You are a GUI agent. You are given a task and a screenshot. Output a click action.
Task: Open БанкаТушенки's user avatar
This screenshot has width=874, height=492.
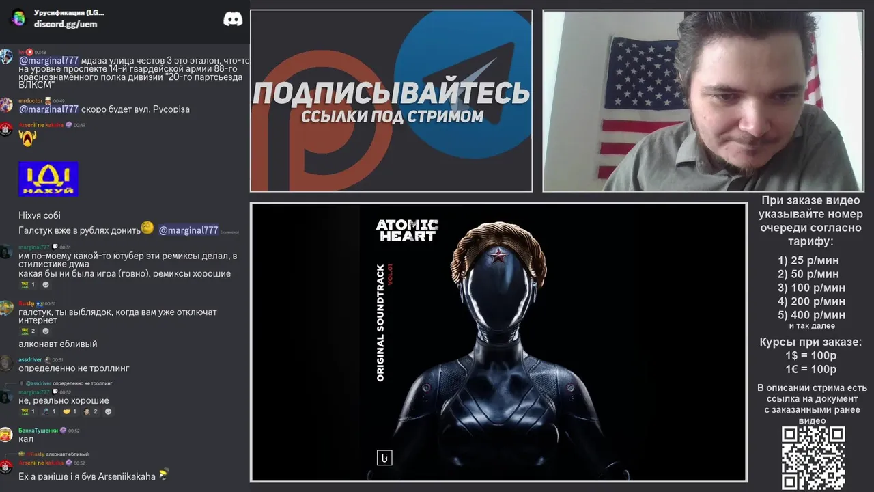pos(6,435)
